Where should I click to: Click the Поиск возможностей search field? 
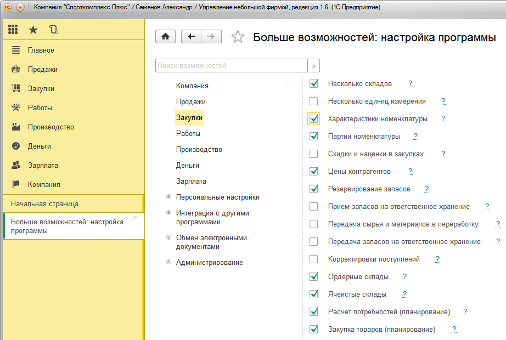click(230, 66)
